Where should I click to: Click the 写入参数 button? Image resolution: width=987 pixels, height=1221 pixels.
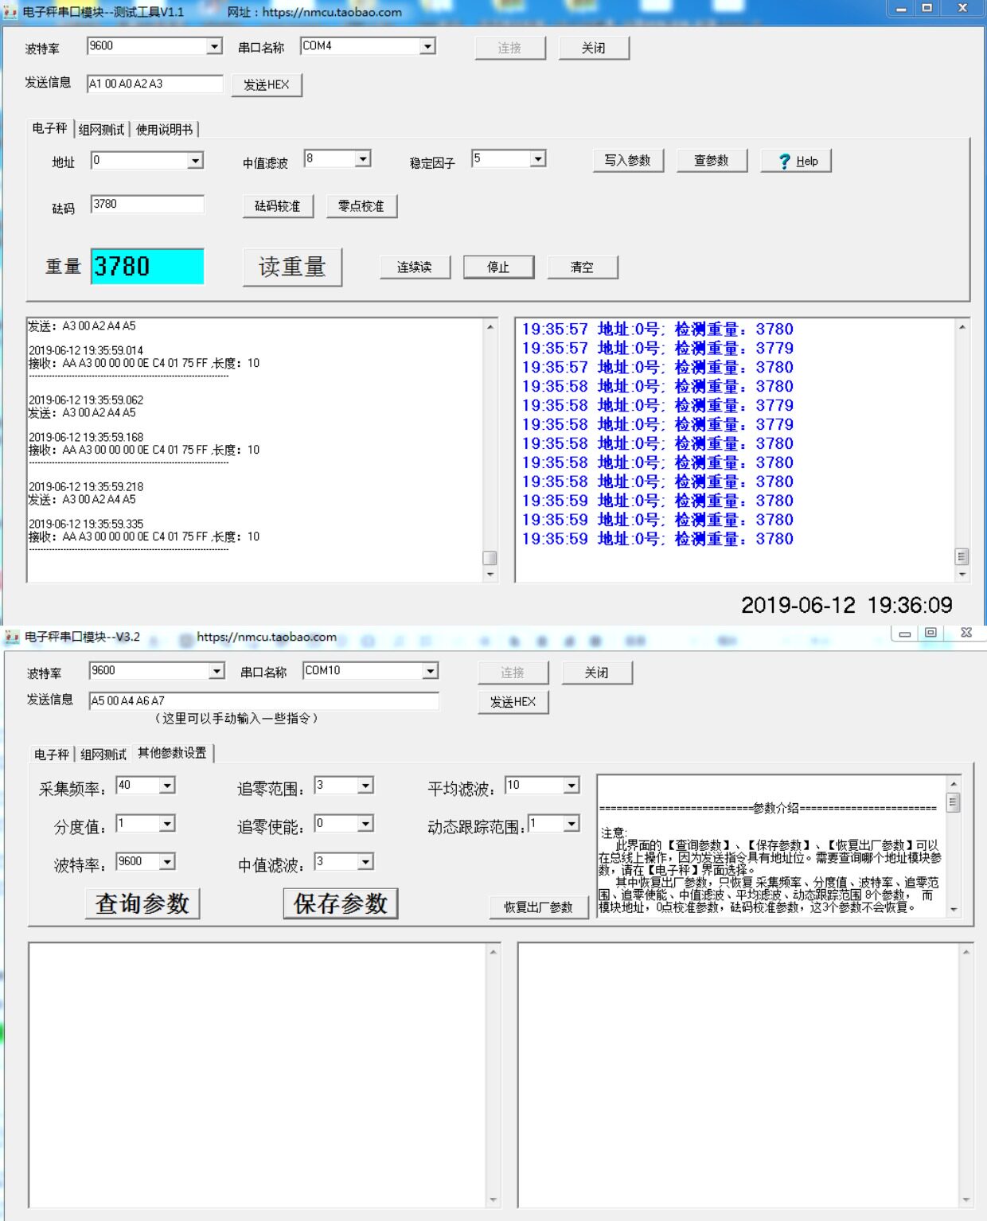click(x=628, y=161)
